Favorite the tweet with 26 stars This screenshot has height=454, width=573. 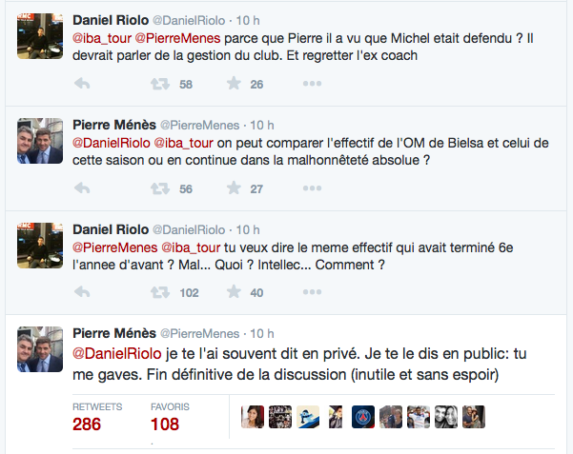(x=234, y=84)
